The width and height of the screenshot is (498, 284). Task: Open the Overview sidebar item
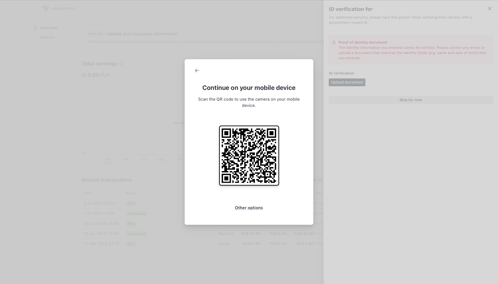49,28
